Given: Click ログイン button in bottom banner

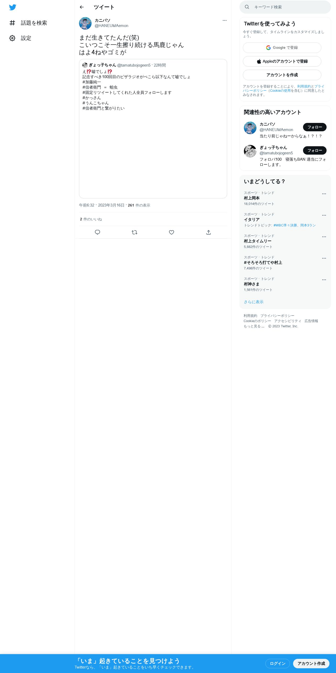Looking at the screenshot, I should (278, 664).
